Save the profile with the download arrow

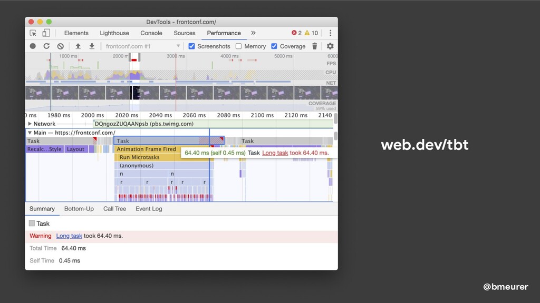[x=92, y=46]
